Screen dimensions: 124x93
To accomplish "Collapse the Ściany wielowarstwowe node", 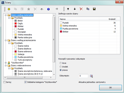I will point(6,66).
